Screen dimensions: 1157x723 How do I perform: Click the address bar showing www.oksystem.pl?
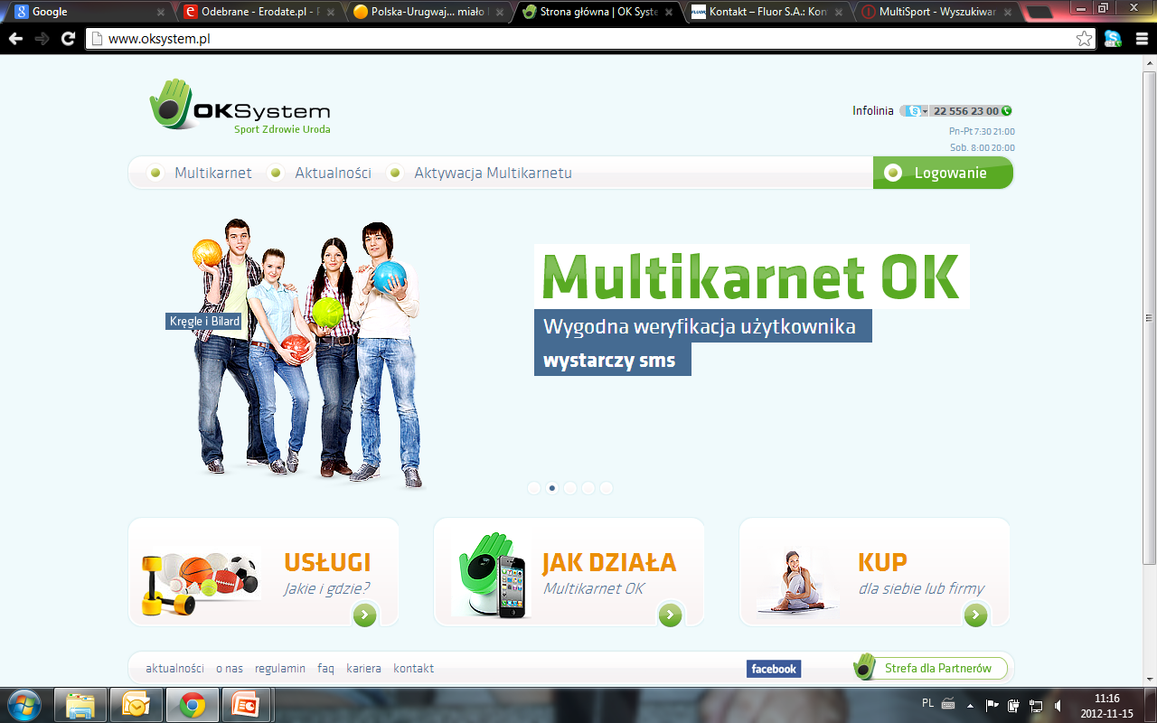coord(589,39)
